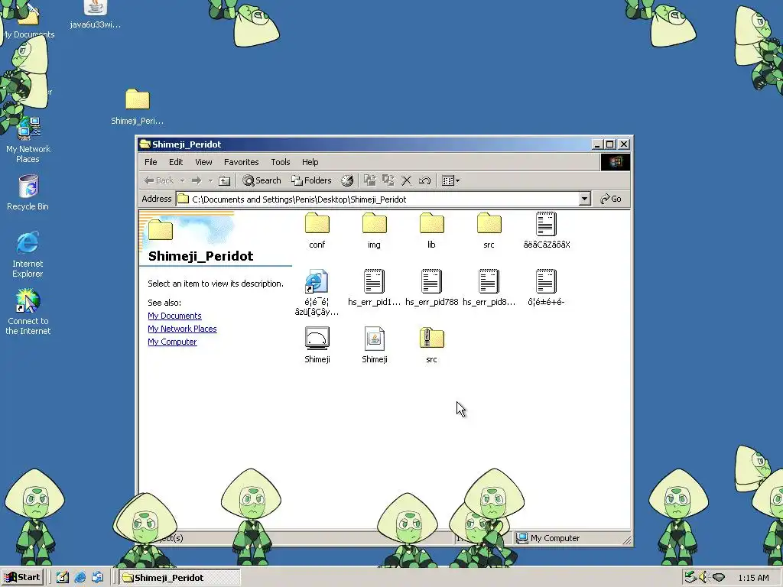Select the java6u33wi… installer desktop icon
This screenshot has height=587, width=783.
(96, 15)
